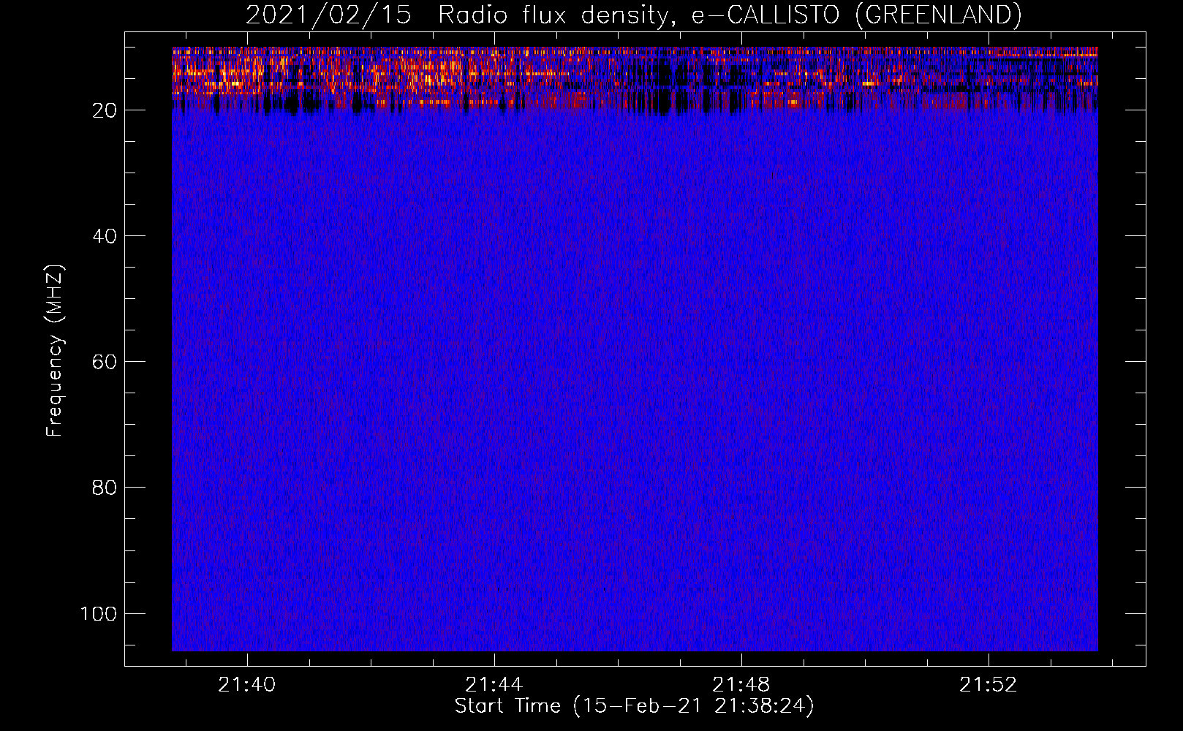Click the 21:48 time tick label
This screenshot has height=731, width=1183.
tap(741, 685)
